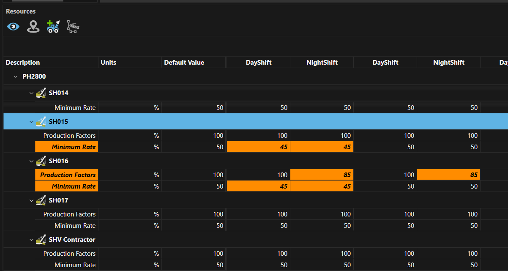The width and height of the screenshot is (508, 271).
Task: Click the SH015 shovel icon
Action: click(41, 122)
